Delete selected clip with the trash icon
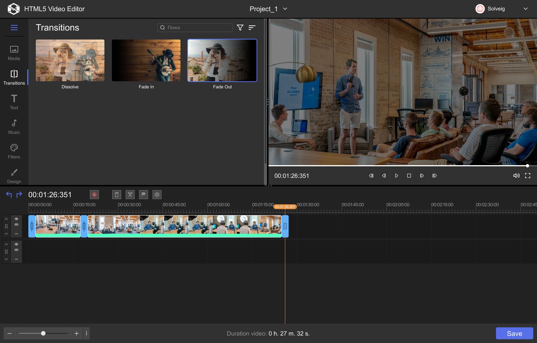537x343 pixels. [x=116, y=194]
